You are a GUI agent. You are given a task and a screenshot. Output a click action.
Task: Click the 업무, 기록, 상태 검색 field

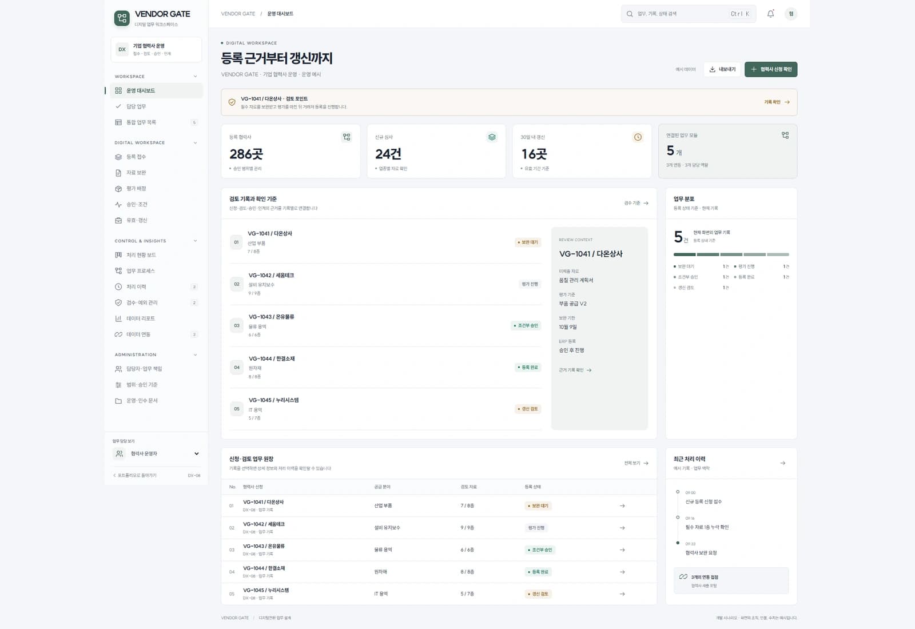689,14
